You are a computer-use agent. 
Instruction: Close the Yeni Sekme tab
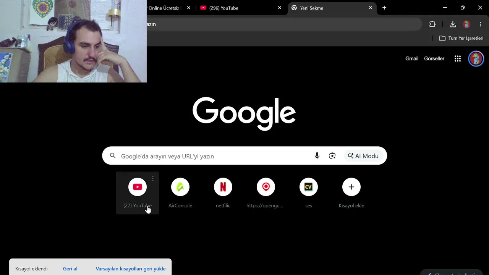coord(370,8)
